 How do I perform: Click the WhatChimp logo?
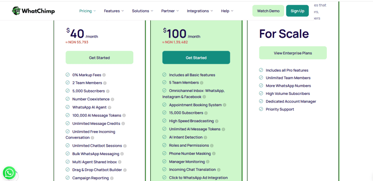pos(33,11)
